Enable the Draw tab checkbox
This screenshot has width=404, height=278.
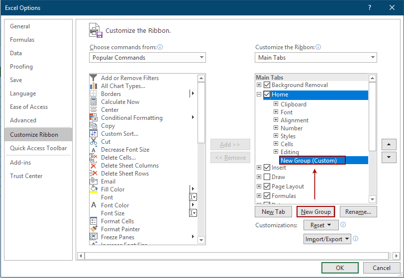point(267,177)
